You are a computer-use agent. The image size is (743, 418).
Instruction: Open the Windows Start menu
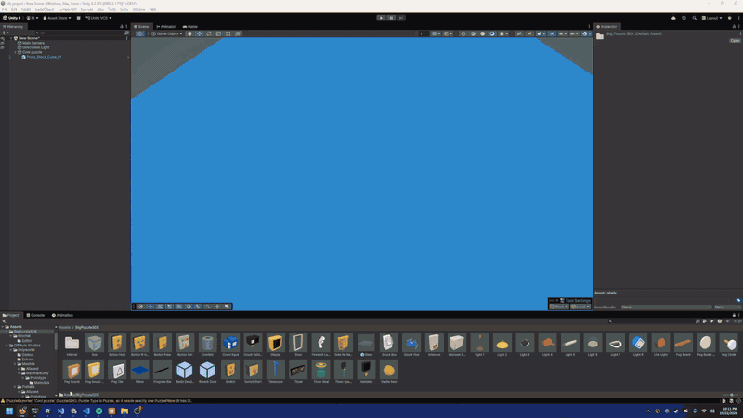coord(9,411)
